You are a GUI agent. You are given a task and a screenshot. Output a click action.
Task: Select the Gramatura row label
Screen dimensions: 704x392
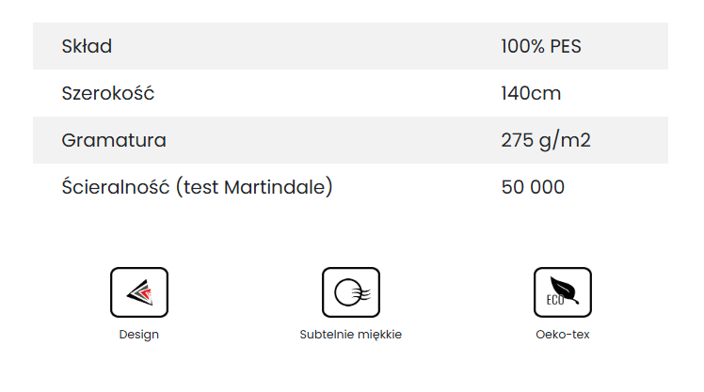pos(114,140)
